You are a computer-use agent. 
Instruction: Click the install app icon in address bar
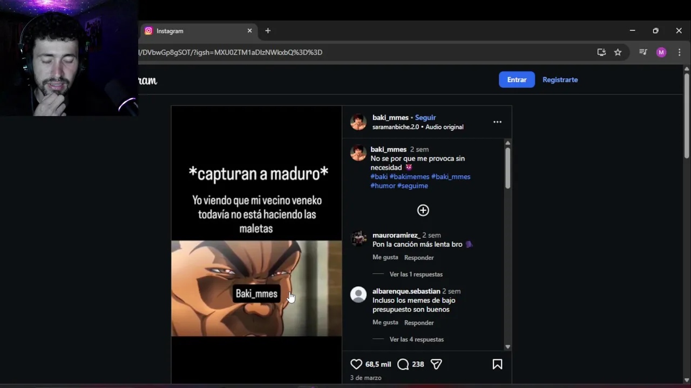click(601, 52)
